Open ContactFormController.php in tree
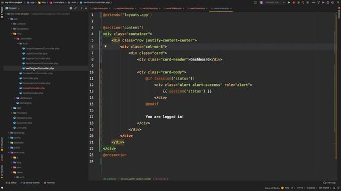Image resolution: width=341 pixels, height=191 pixels. click(x=37, y=73)
